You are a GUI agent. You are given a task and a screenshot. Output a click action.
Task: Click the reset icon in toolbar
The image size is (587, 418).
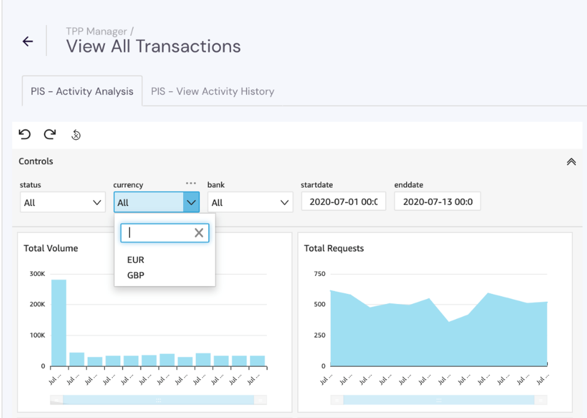tap(76, 135)
